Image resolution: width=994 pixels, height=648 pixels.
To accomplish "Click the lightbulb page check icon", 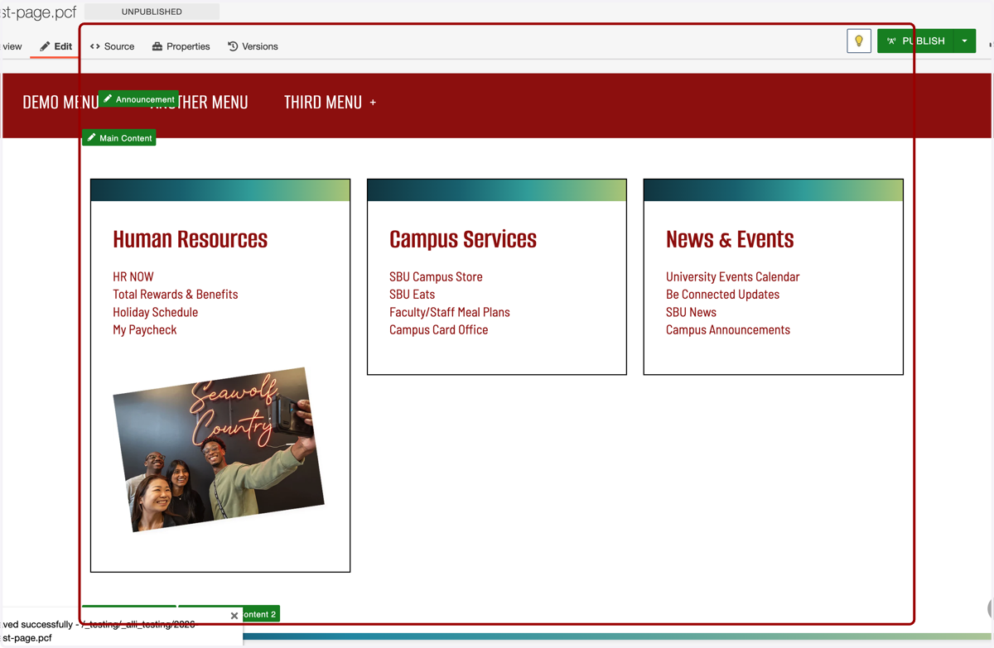I will (859, 41).
